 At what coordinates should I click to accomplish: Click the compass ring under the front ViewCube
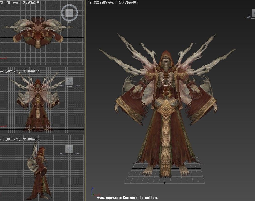pyautogui.click(x=70, y=86)
